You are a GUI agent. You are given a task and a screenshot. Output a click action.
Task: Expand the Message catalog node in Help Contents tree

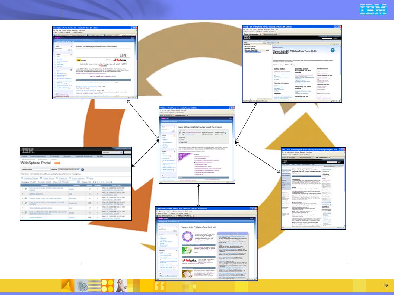[244, 48]
